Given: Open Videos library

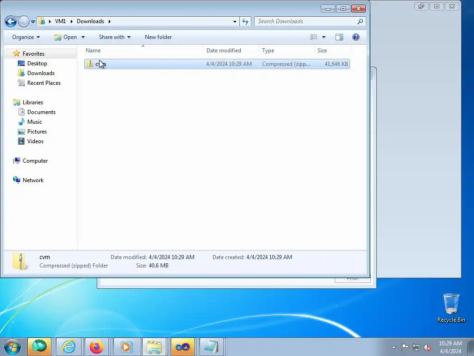Looking at the screenshot, I should (x=35, y=141).
